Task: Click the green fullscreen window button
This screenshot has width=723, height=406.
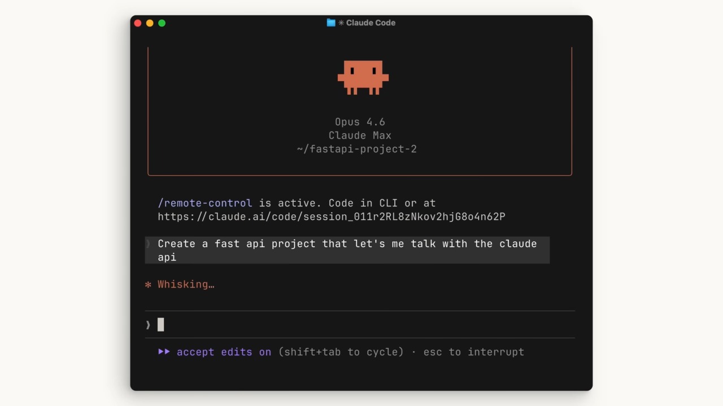Action: [x=162, y=23]
